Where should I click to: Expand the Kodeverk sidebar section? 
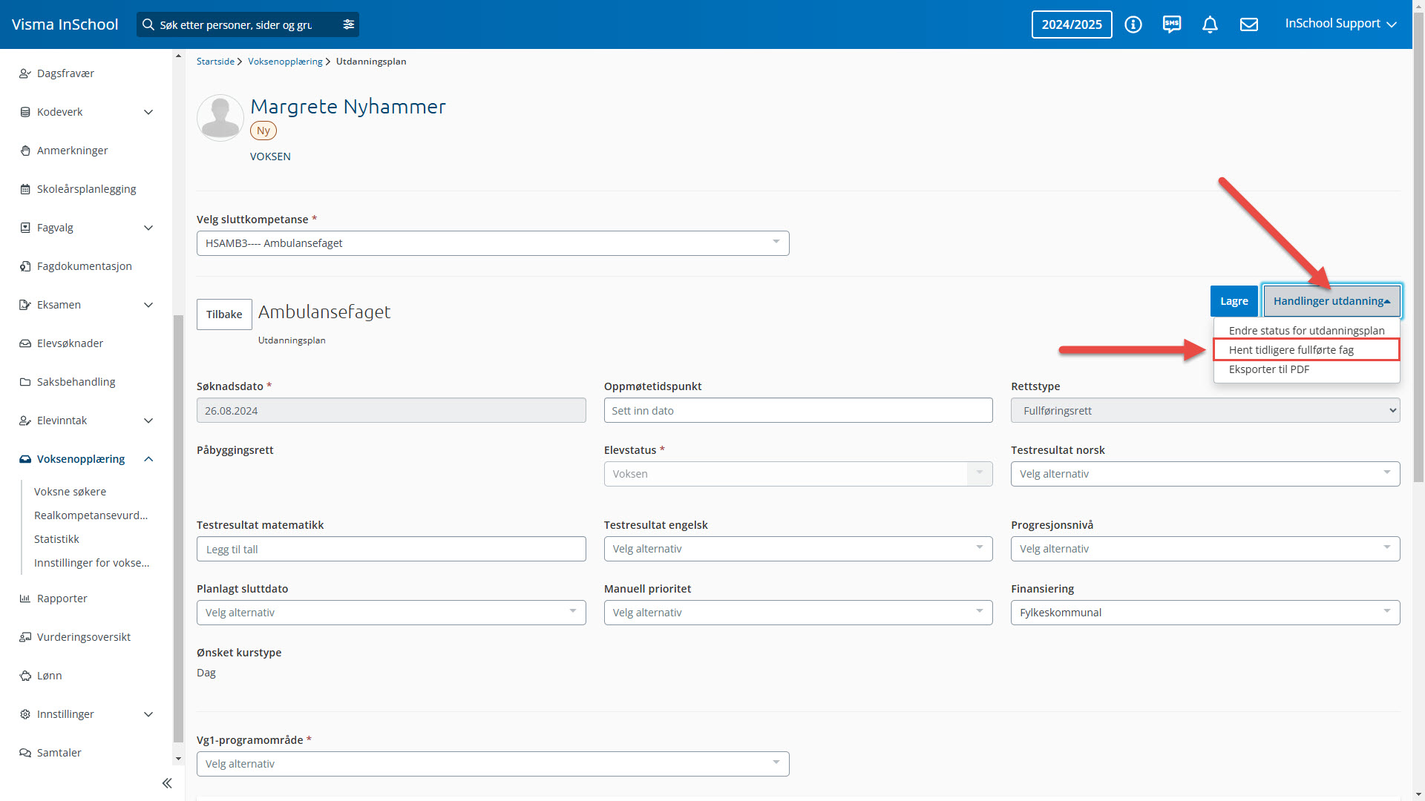(148, 112)
